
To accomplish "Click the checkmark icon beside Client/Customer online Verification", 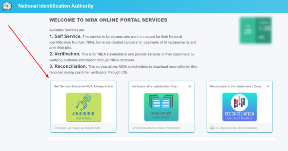I will (134, 128).
